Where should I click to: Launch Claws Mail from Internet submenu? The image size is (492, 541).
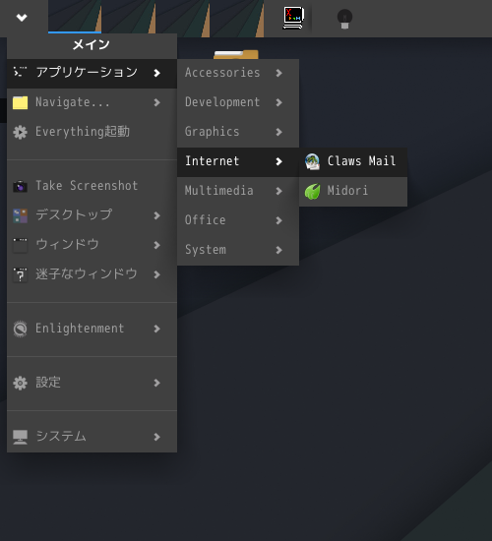353,162
